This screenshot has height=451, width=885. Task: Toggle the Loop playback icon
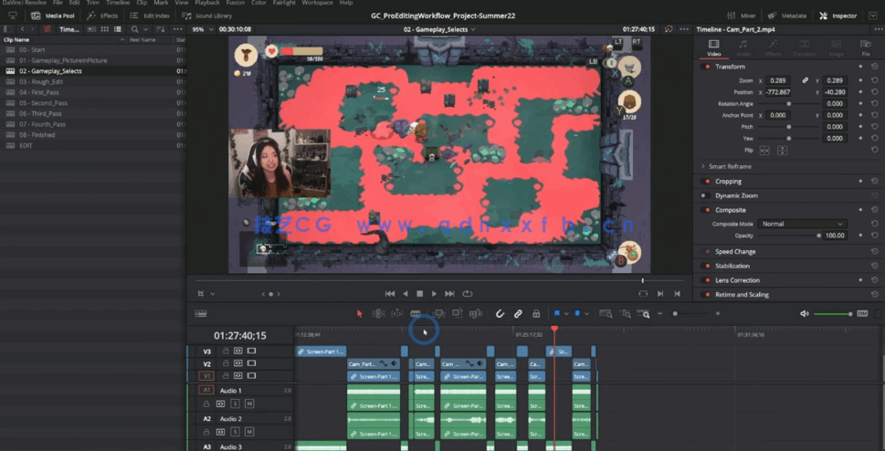pos(468,294)
